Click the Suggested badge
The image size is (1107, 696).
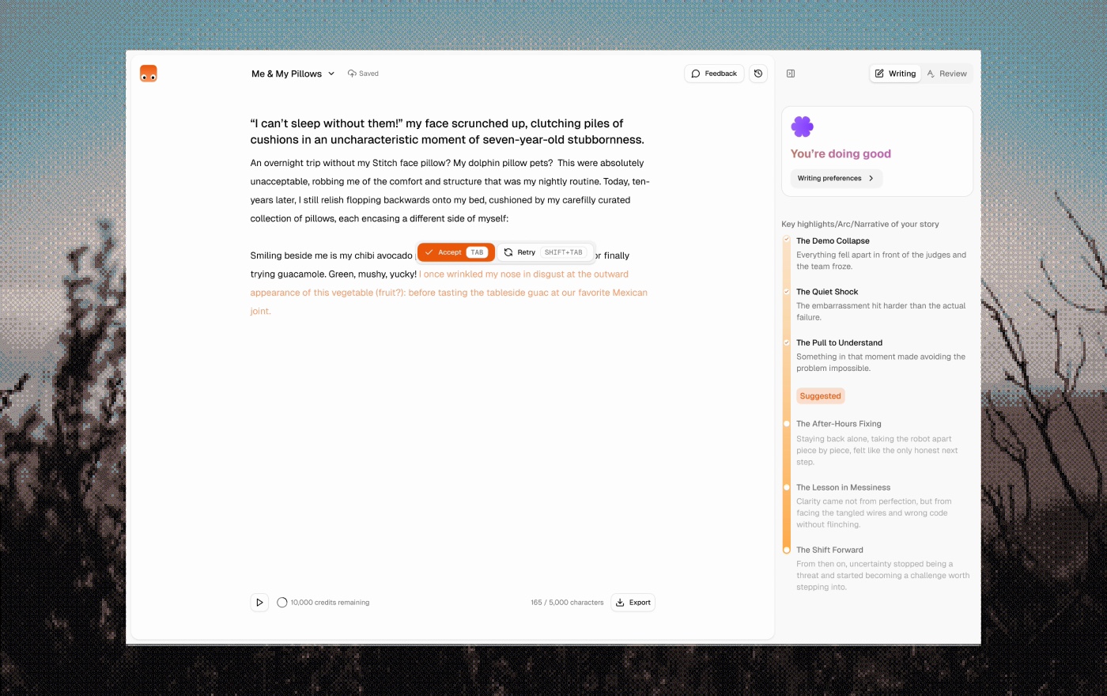pyautogui.click(x=820, y=396)
